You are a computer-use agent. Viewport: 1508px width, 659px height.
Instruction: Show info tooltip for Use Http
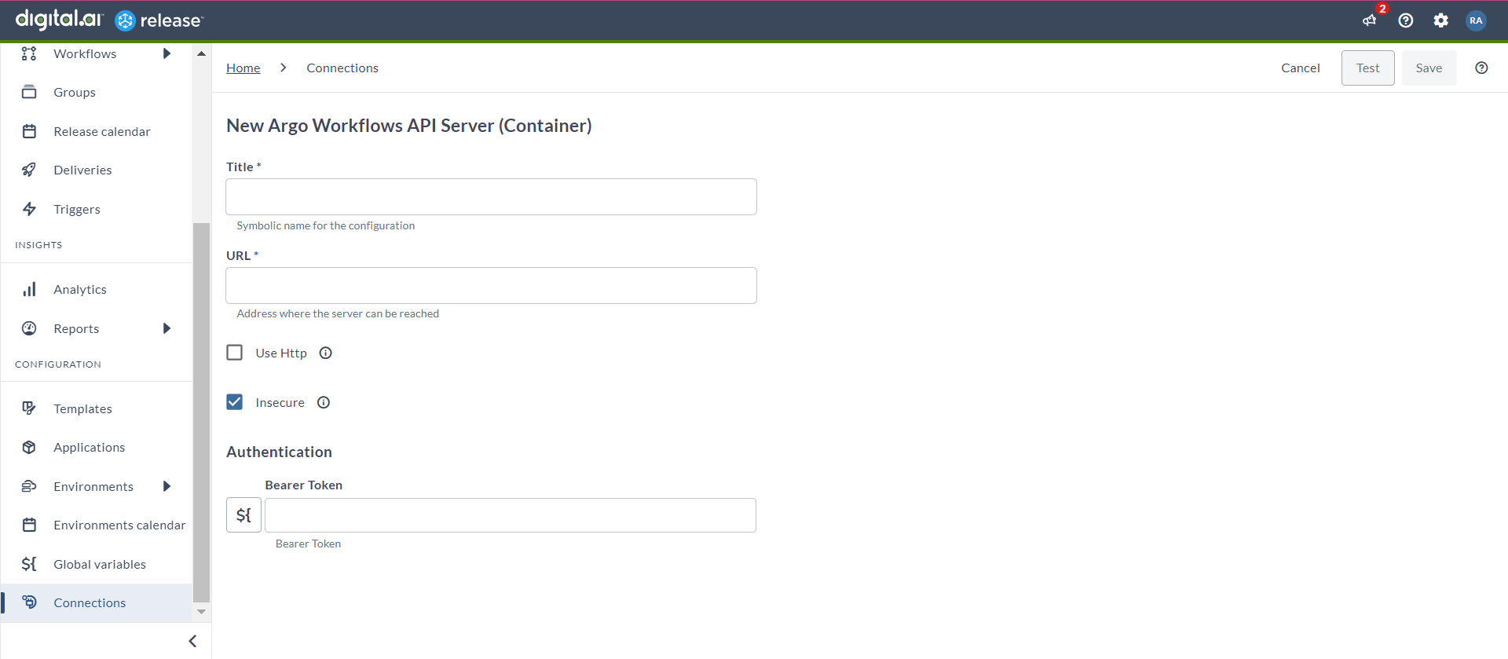(x=326, y=353)
